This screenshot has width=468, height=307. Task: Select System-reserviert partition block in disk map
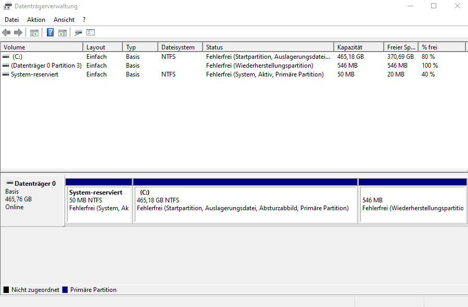(99, 201)
